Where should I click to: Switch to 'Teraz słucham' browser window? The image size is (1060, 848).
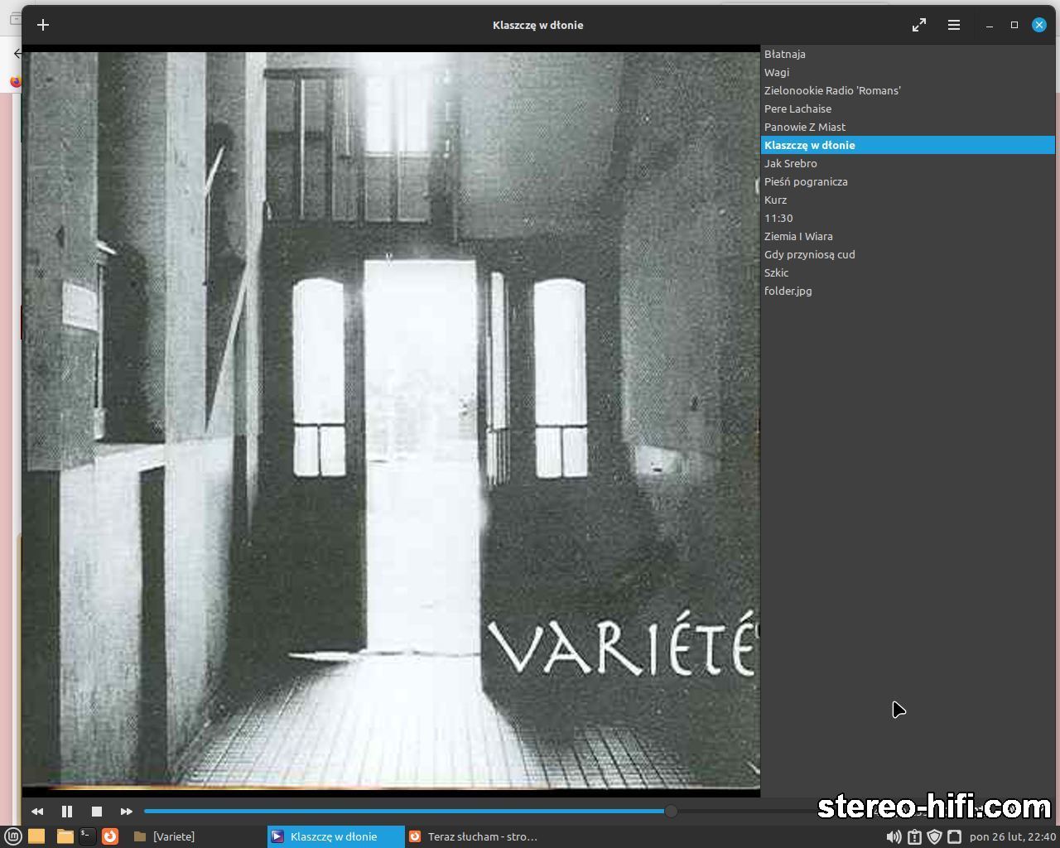[x=474, y=836]
